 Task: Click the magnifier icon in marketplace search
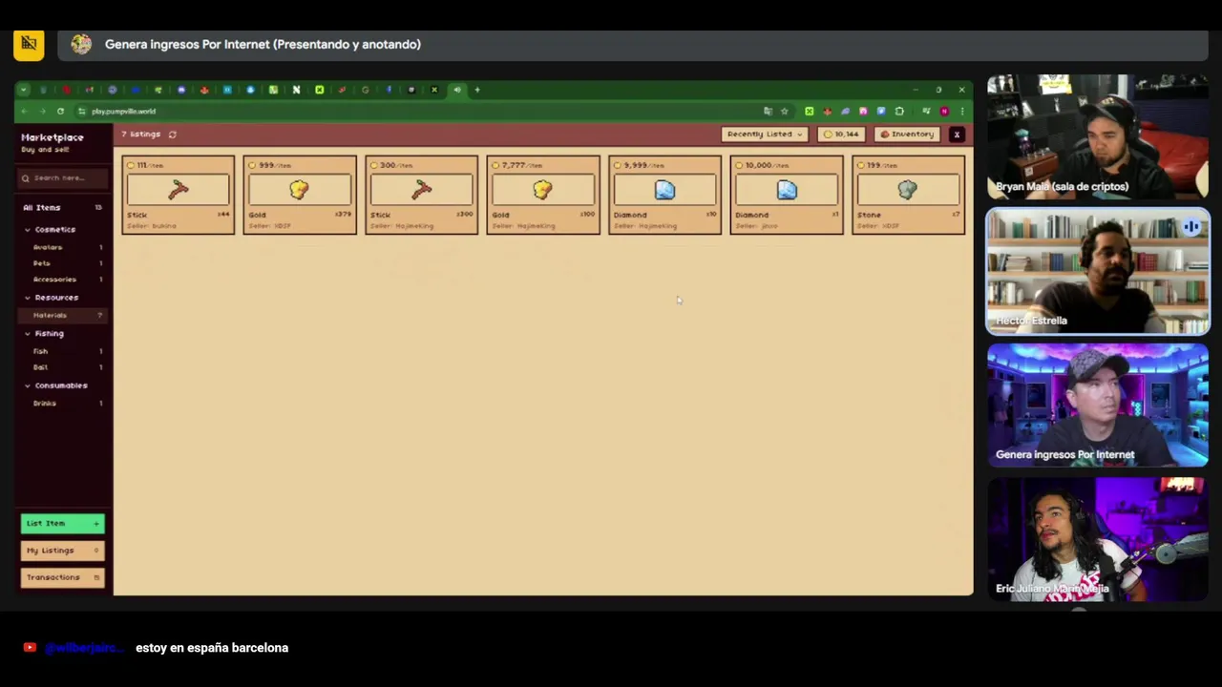click(27, 178)
